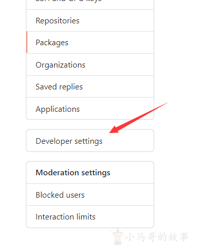
Task: Open the partially visible SSH and GPG keys item
Action: pos(90,4)
